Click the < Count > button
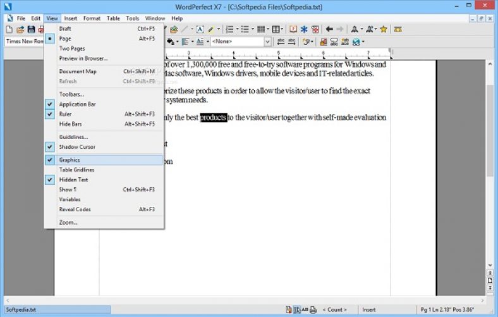Image resolution: width=498 pixels, height=317 pixels. click(x=334, y=309)
